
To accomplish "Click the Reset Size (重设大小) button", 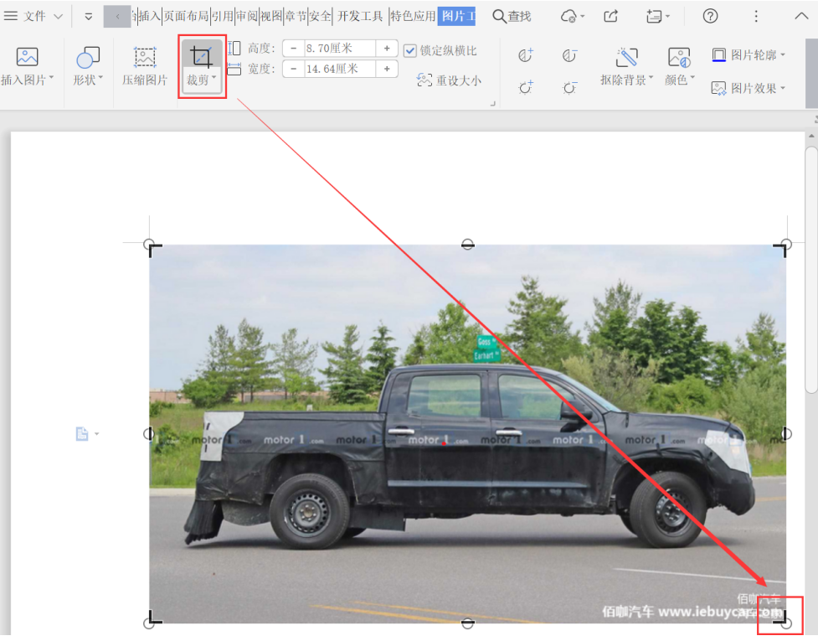I will (x=449, y=80).
